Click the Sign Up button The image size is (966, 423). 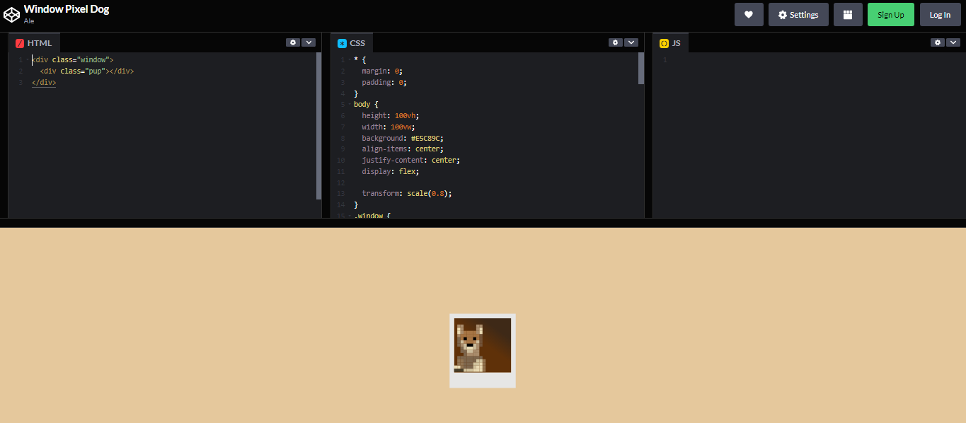[890, 14]
